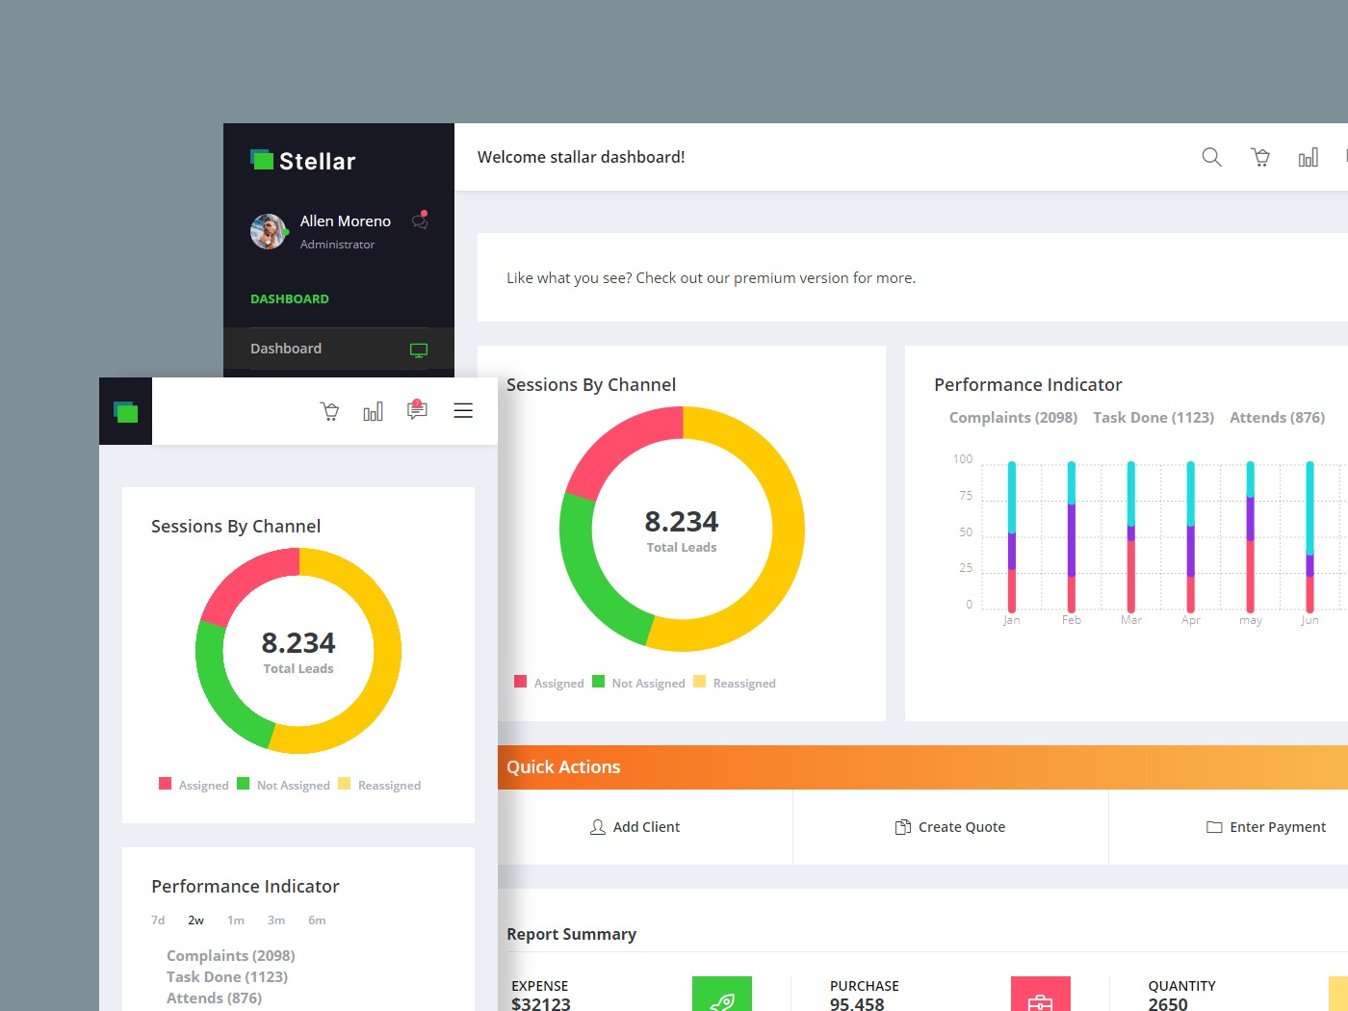Click the document icon beside Create Quote
The width and height of the screenshot is (1348, 1011).
click(903, 827)
